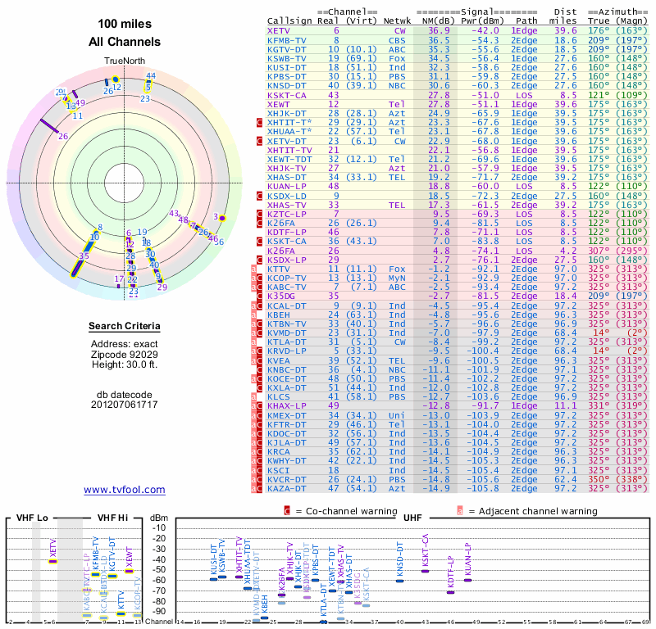Click 'Co-channel warning' legend text

[352, 511]
